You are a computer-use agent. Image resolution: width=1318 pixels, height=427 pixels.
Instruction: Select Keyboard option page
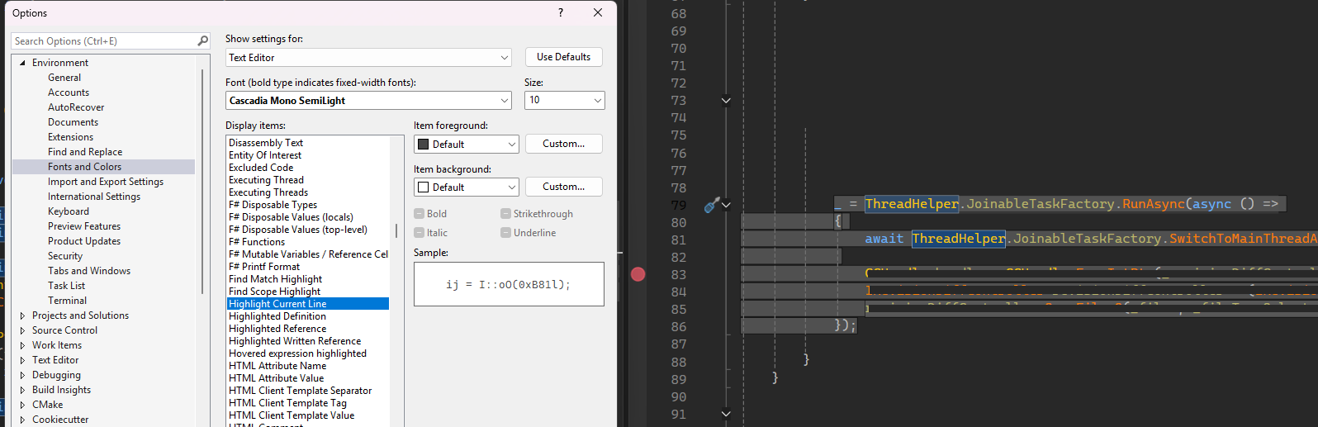click(69, 211)
